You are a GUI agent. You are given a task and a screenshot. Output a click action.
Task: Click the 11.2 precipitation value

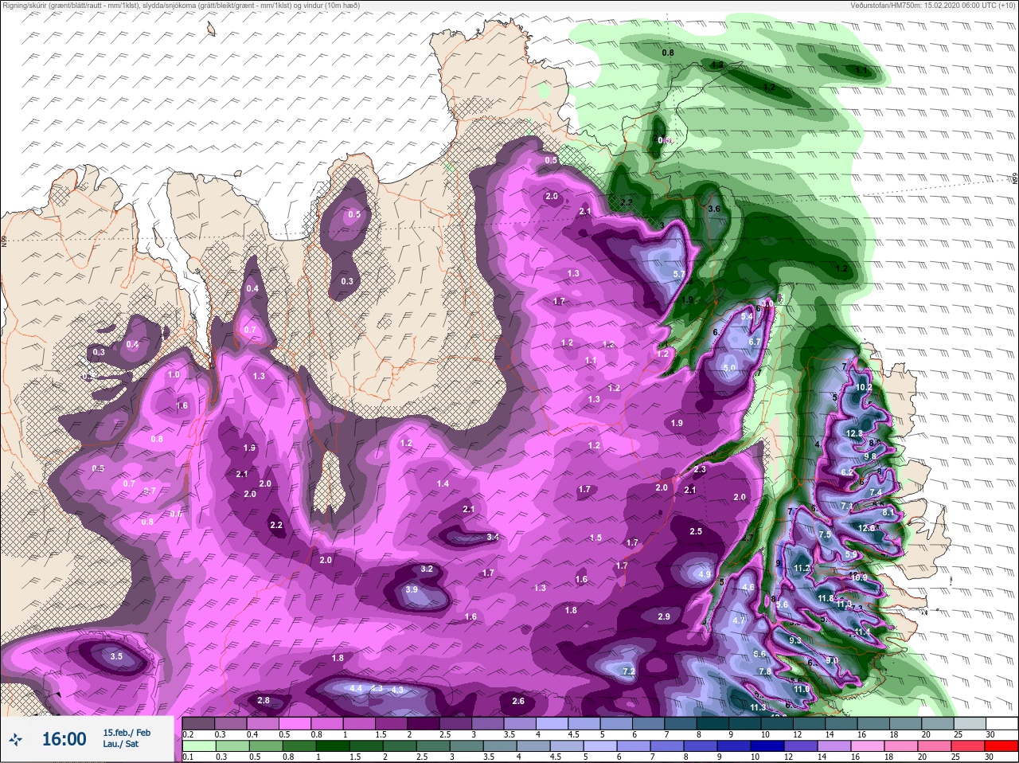[x=802, y=569]
